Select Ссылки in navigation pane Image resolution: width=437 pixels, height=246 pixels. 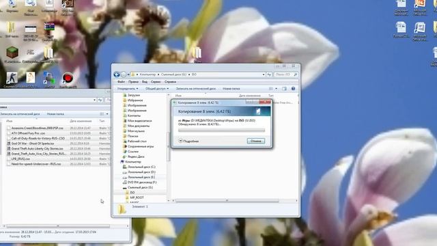tap(133, 152)
